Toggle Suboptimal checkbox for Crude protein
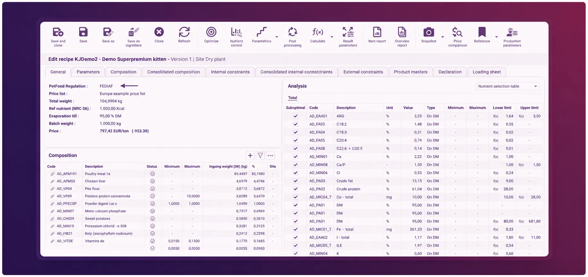588x277 pixels. (295, 189)
